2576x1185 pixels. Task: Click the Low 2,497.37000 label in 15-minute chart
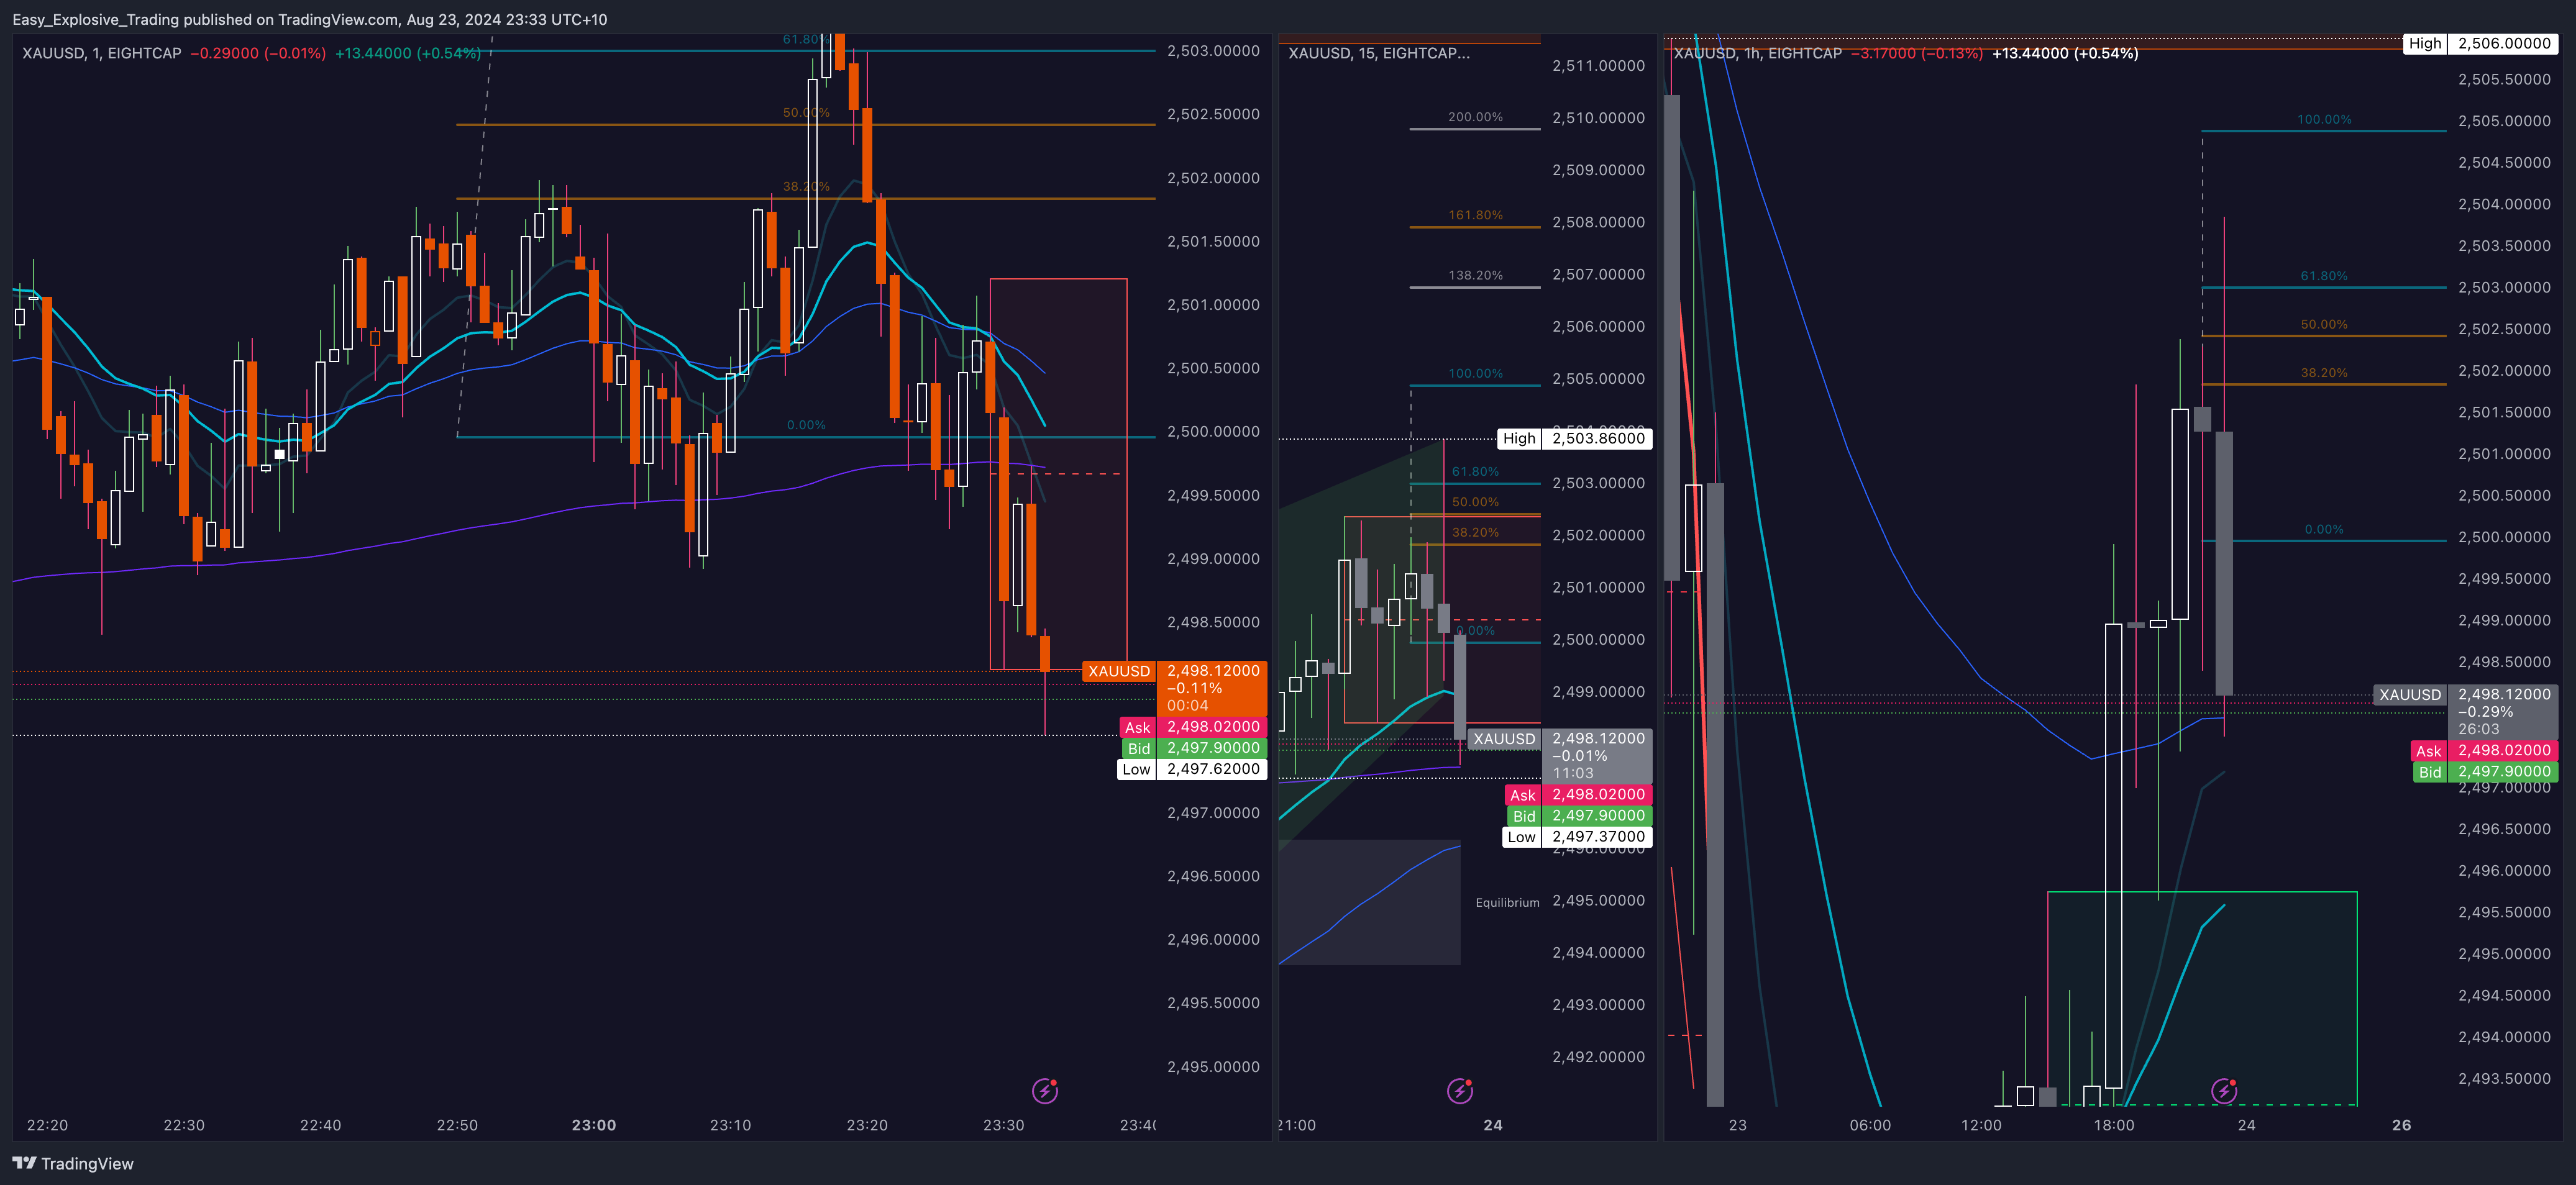pyautogui.click(x=1577, y=837)
